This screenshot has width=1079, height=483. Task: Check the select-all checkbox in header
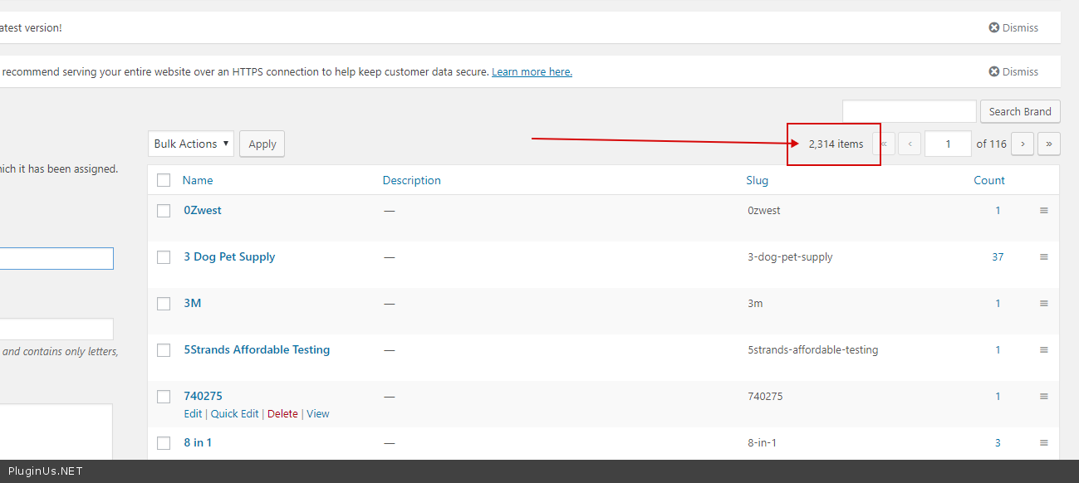point(164,180)
